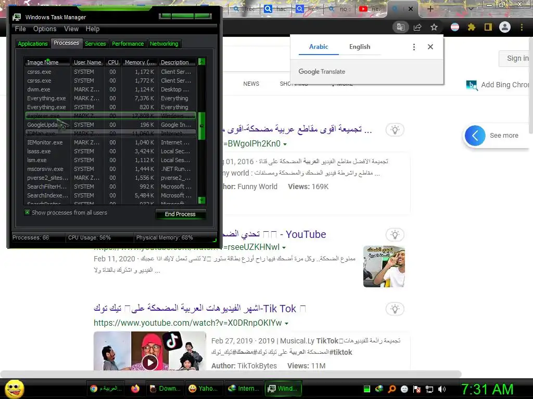Open the Options menu in Task Manager
The image size is (533, 399).
point(45,29)
